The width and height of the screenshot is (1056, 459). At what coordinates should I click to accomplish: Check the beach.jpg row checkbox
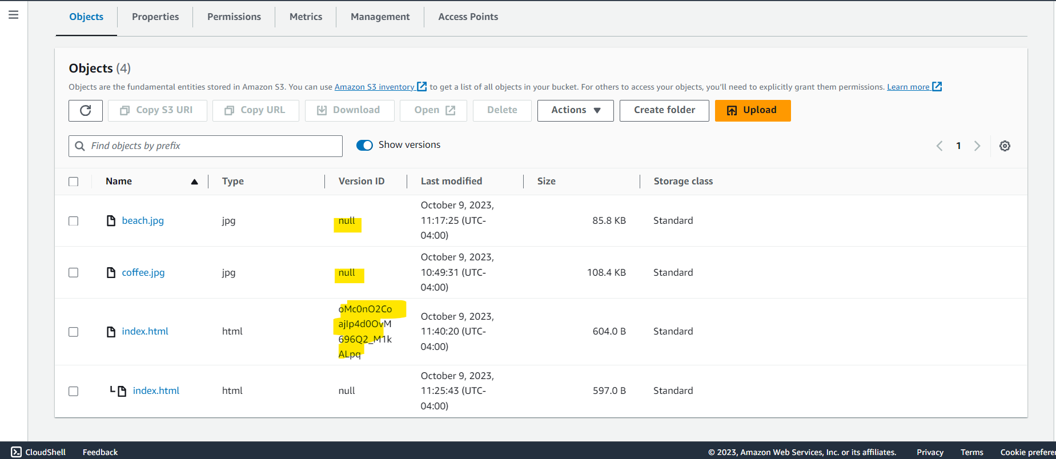73,221
